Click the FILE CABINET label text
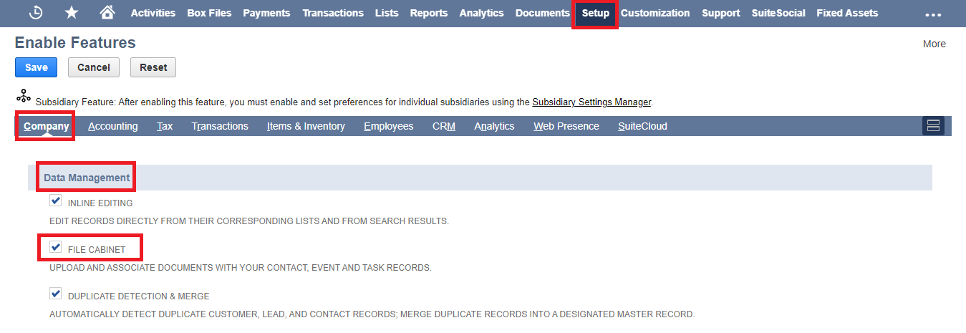Image resolution: width=966 pixels, height=333 pixels. pos(97,250)
